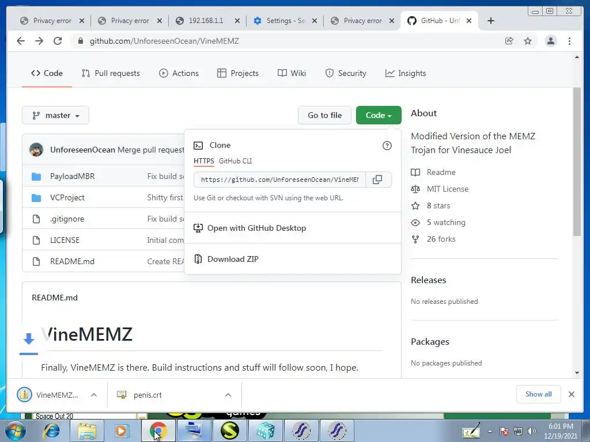590x442 pixels.
Task: Click Show all downloads
Action: pos(539,394)
